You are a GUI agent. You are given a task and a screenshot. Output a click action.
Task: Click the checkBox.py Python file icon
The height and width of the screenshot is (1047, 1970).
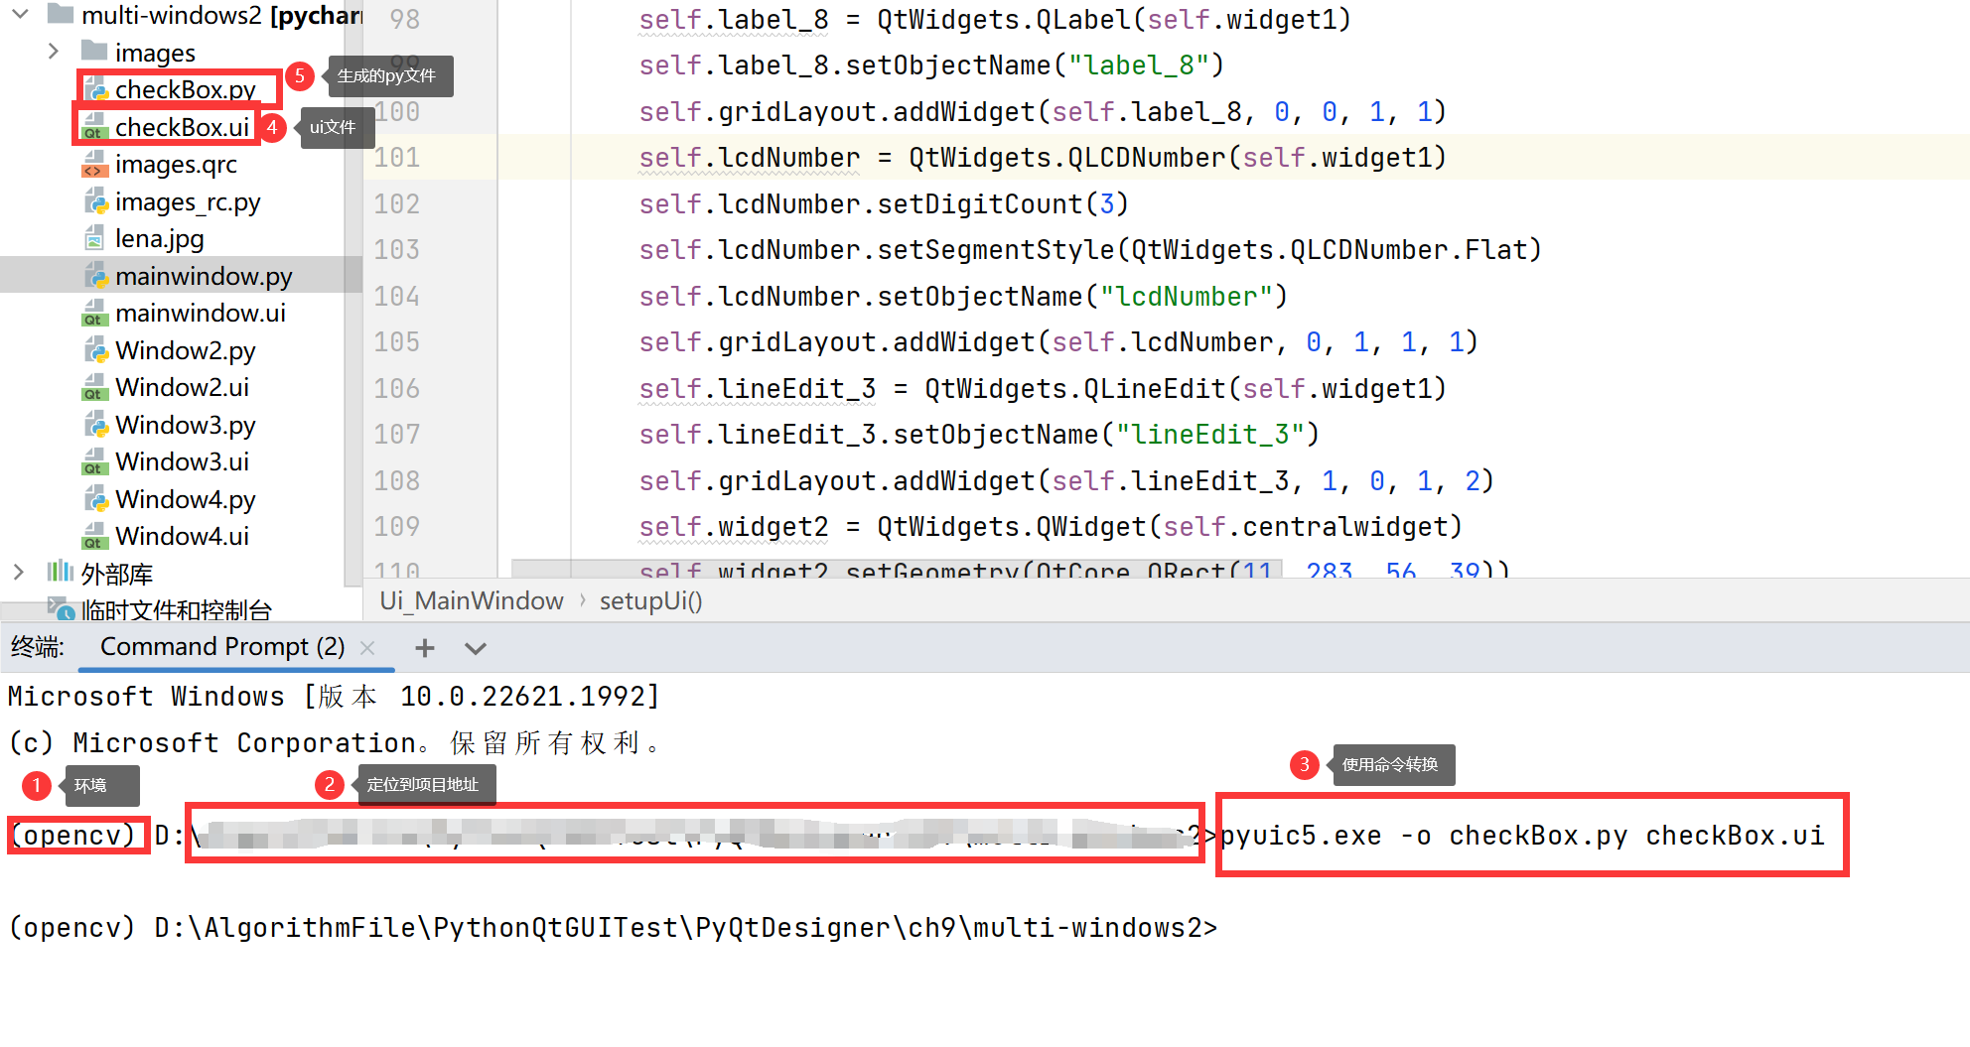click(95, 89)
